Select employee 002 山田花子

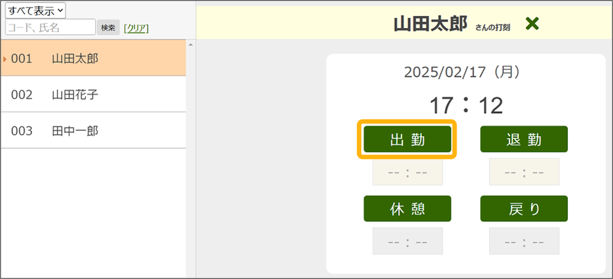pyautogui.click(x=93, y=95)
